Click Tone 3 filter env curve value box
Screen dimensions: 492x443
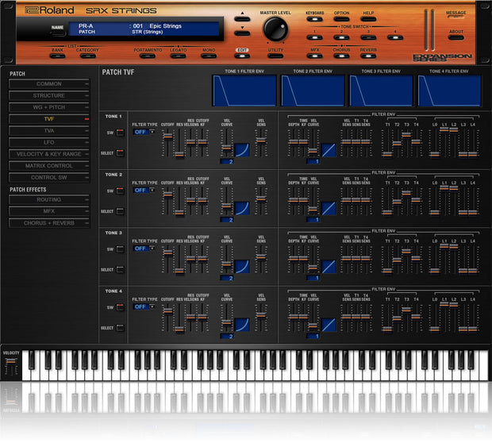click(x=313, y=278)
